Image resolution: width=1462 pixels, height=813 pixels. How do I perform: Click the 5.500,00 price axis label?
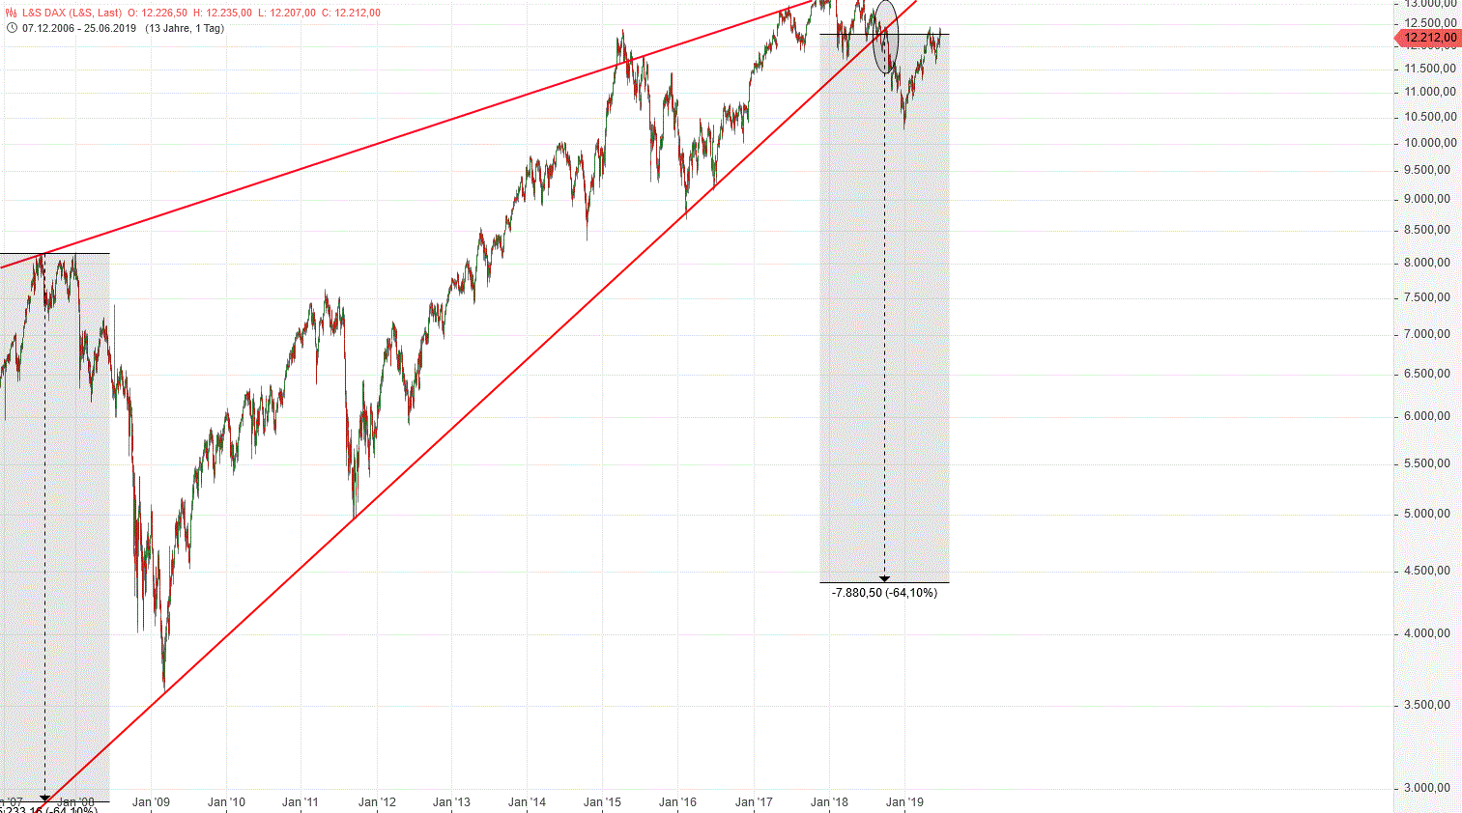[1427, 463]
